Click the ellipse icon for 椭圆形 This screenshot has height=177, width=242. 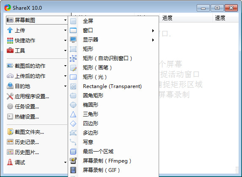[x=73, y=105]
